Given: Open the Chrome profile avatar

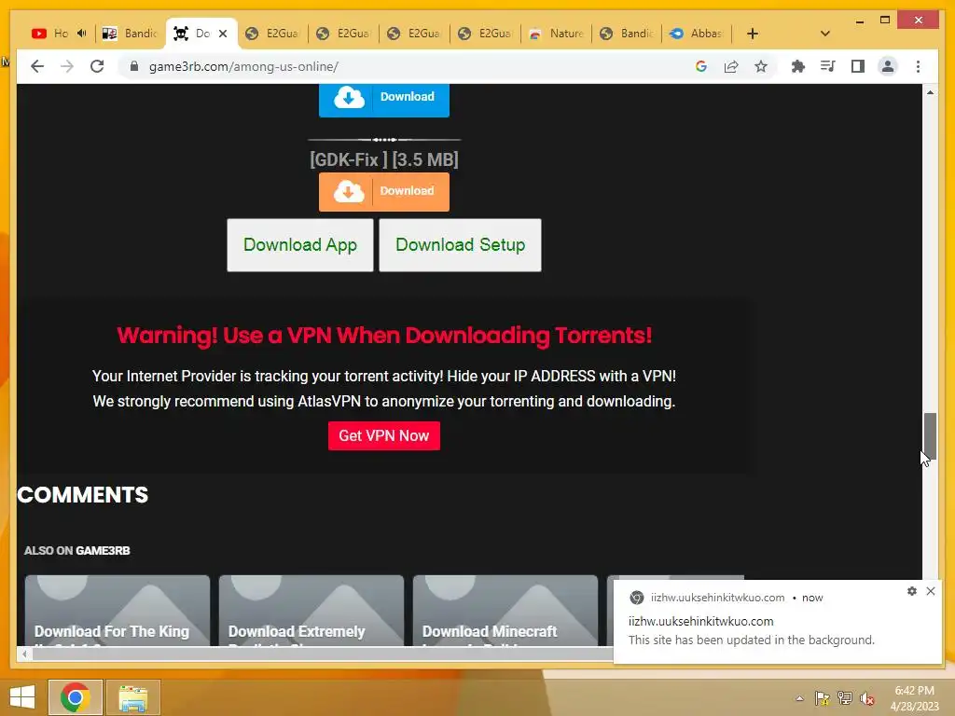Looking at the screenshot, I should (888, 66).
